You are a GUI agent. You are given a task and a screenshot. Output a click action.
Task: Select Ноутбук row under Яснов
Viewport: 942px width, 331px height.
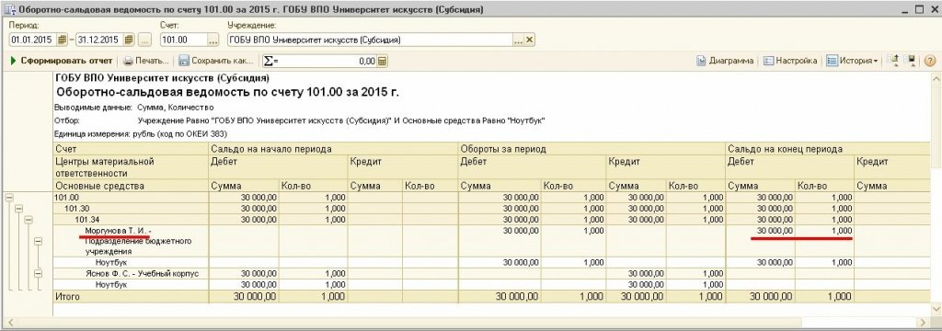pos(111,285)
